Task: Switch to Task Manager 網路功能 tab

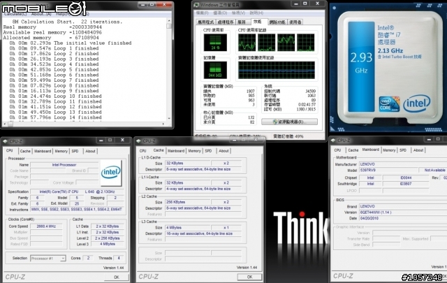Action: coord(277,22)
